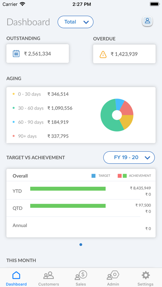Click the YTD row label
162x287 pixels.
coord(17,191)
